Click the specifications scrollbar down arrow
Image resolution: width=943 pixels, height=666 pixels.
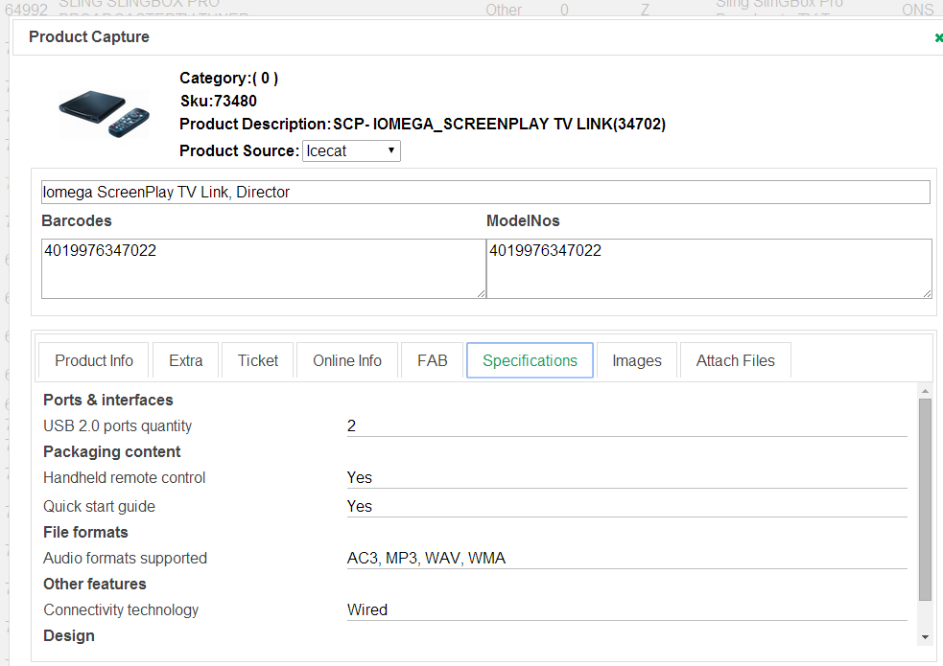click(x=925, y=637)
